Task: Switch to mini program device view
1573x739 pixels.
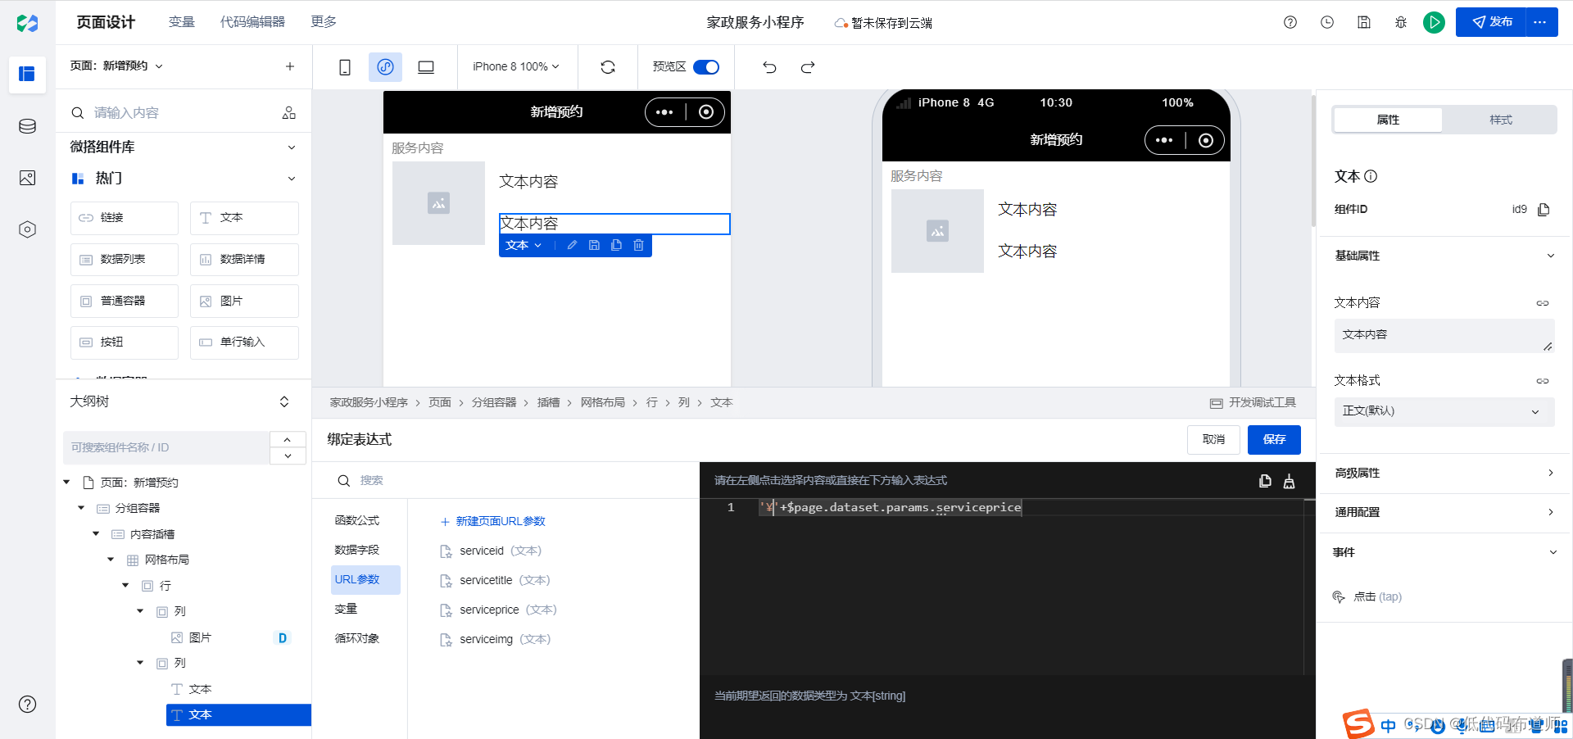Action: tap(385, 67)
